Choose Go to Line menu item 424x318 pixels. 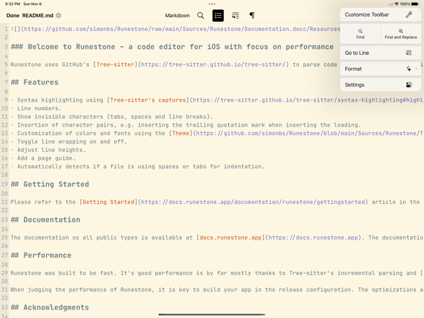coord(380,53)
